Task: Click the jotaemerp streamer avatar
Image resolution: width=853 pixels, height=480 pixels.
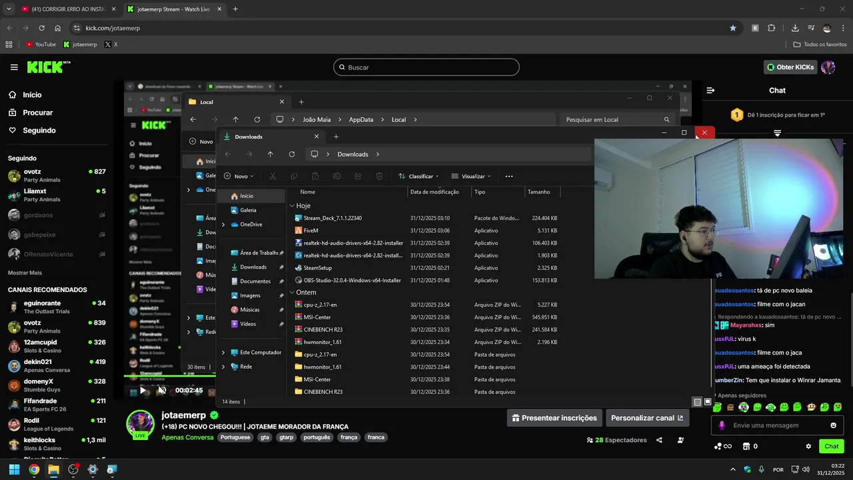Action: (x=141, y=425)
